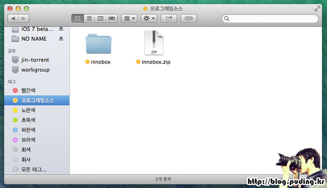Close the Finder window with red button
Viewport: 327px width, 188px height.
[x=10, y=9]
